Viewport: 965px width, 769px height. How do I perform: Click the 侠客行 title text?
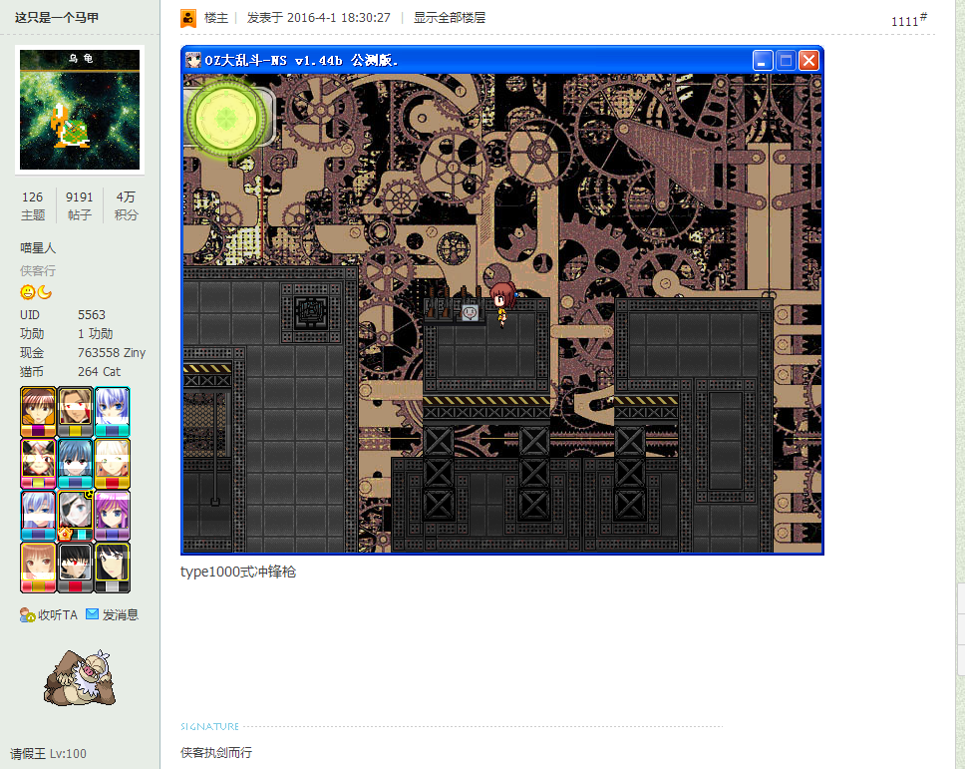(x=38, y=271)
